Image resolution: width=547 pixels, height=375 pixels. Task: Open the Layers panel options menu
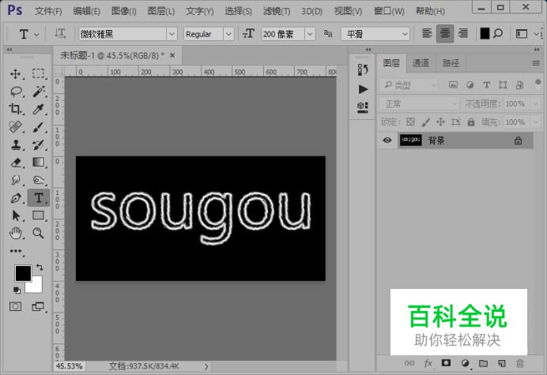pos(536,63)
